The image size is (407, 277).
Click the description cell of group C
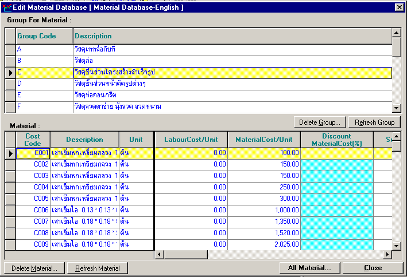(232, 73)
